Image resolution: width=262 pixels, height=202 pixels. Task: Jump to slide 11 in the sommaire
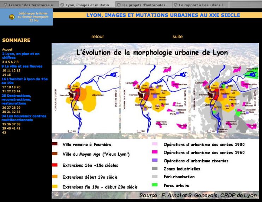pos(9,70)
